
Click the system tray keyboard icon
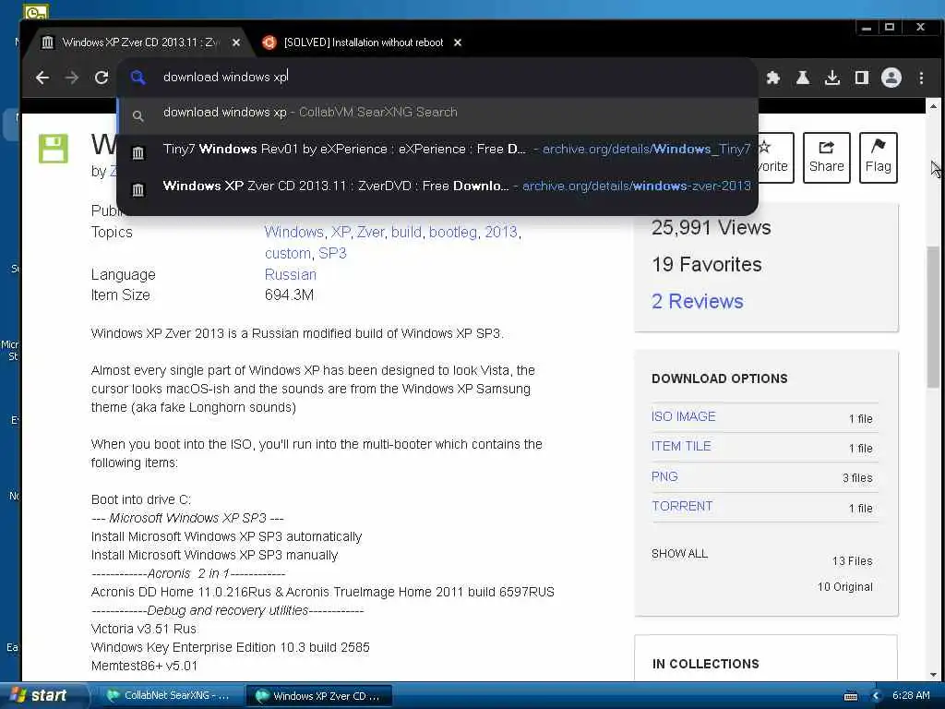tap(851, 696)
